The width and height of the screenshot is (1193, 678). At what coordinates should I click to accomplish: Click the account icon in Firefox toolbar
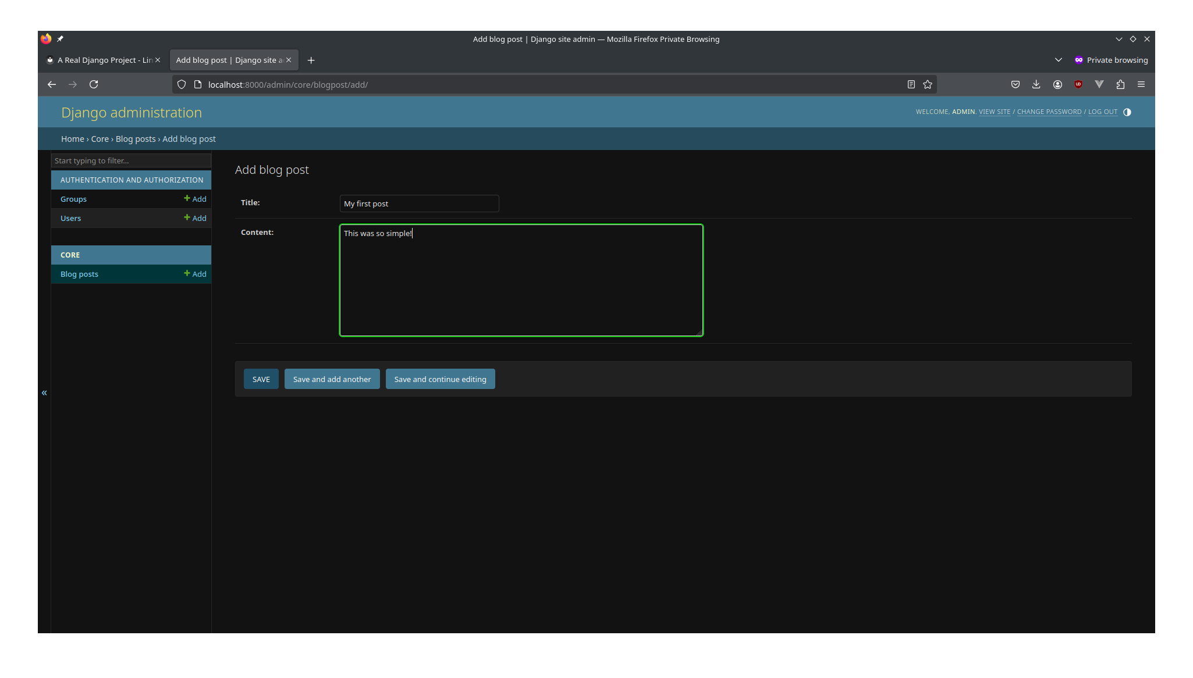pyautogui.click(x=1058, y=84)
